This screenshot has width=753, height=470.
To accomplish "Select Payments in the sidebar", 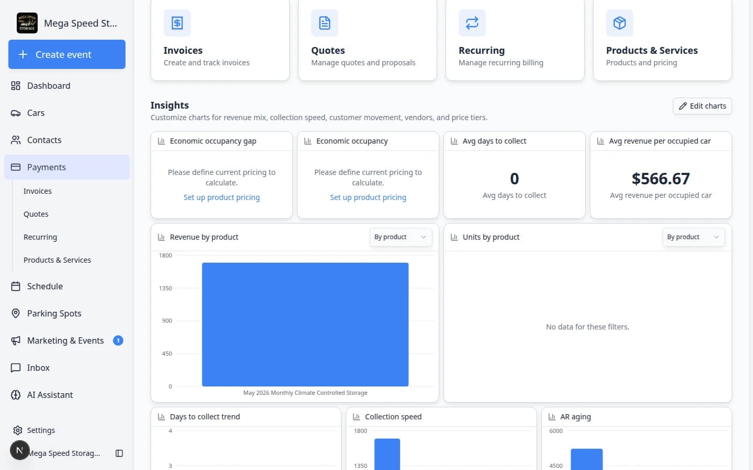I will click(67, 167).
